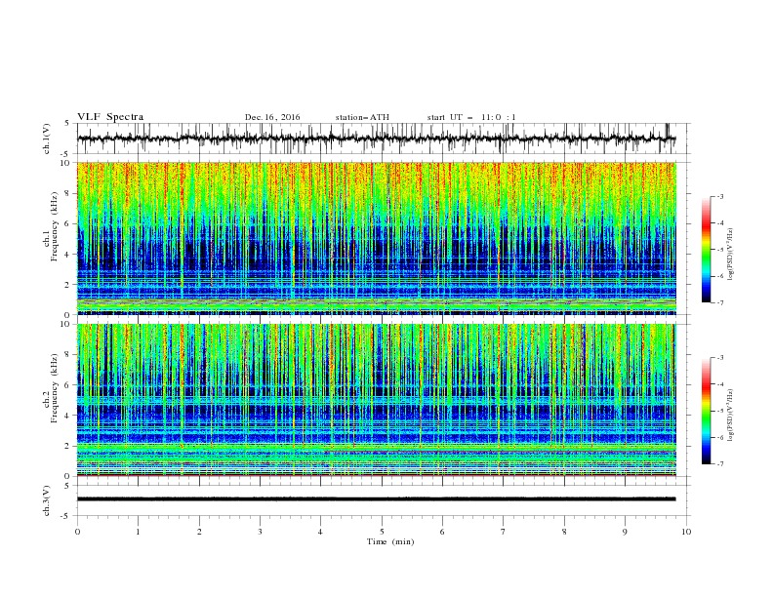The height and width of the screenshot is (597, 773).
Task: Click time axis tick label "4"
Action: 320,532
